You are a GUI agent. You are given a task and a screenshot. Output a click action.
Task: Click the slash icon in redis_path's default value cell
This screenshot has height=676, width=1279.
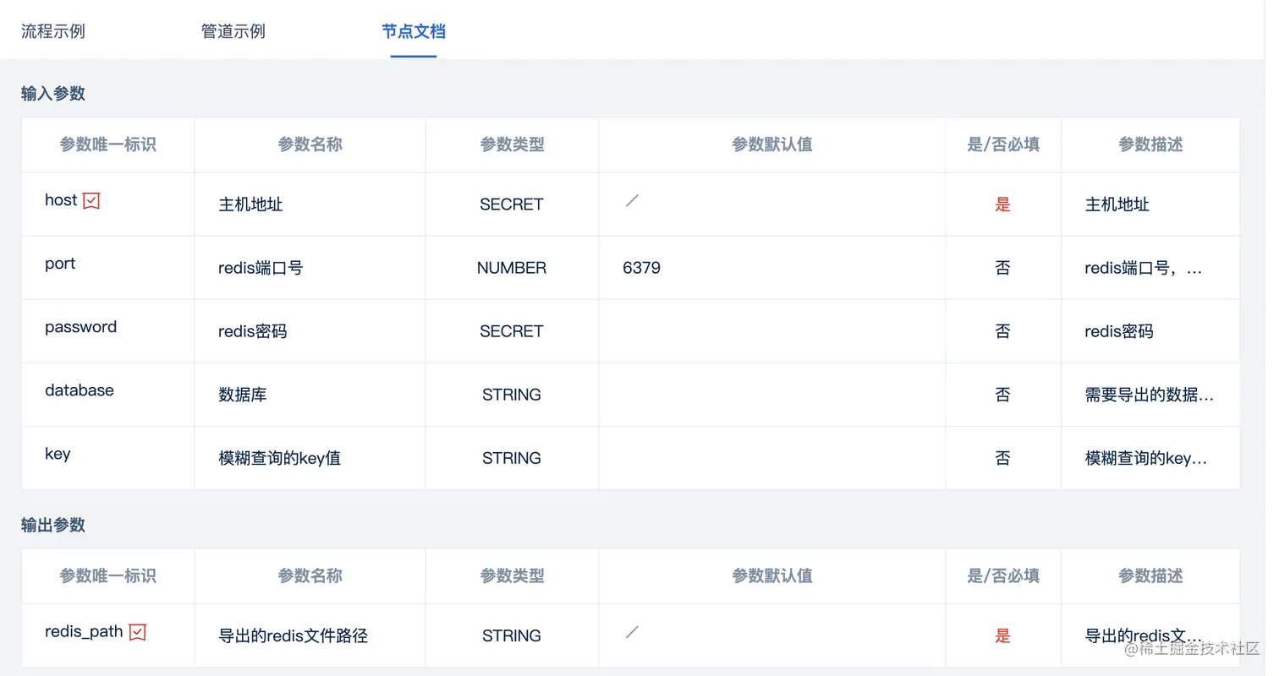632,631
